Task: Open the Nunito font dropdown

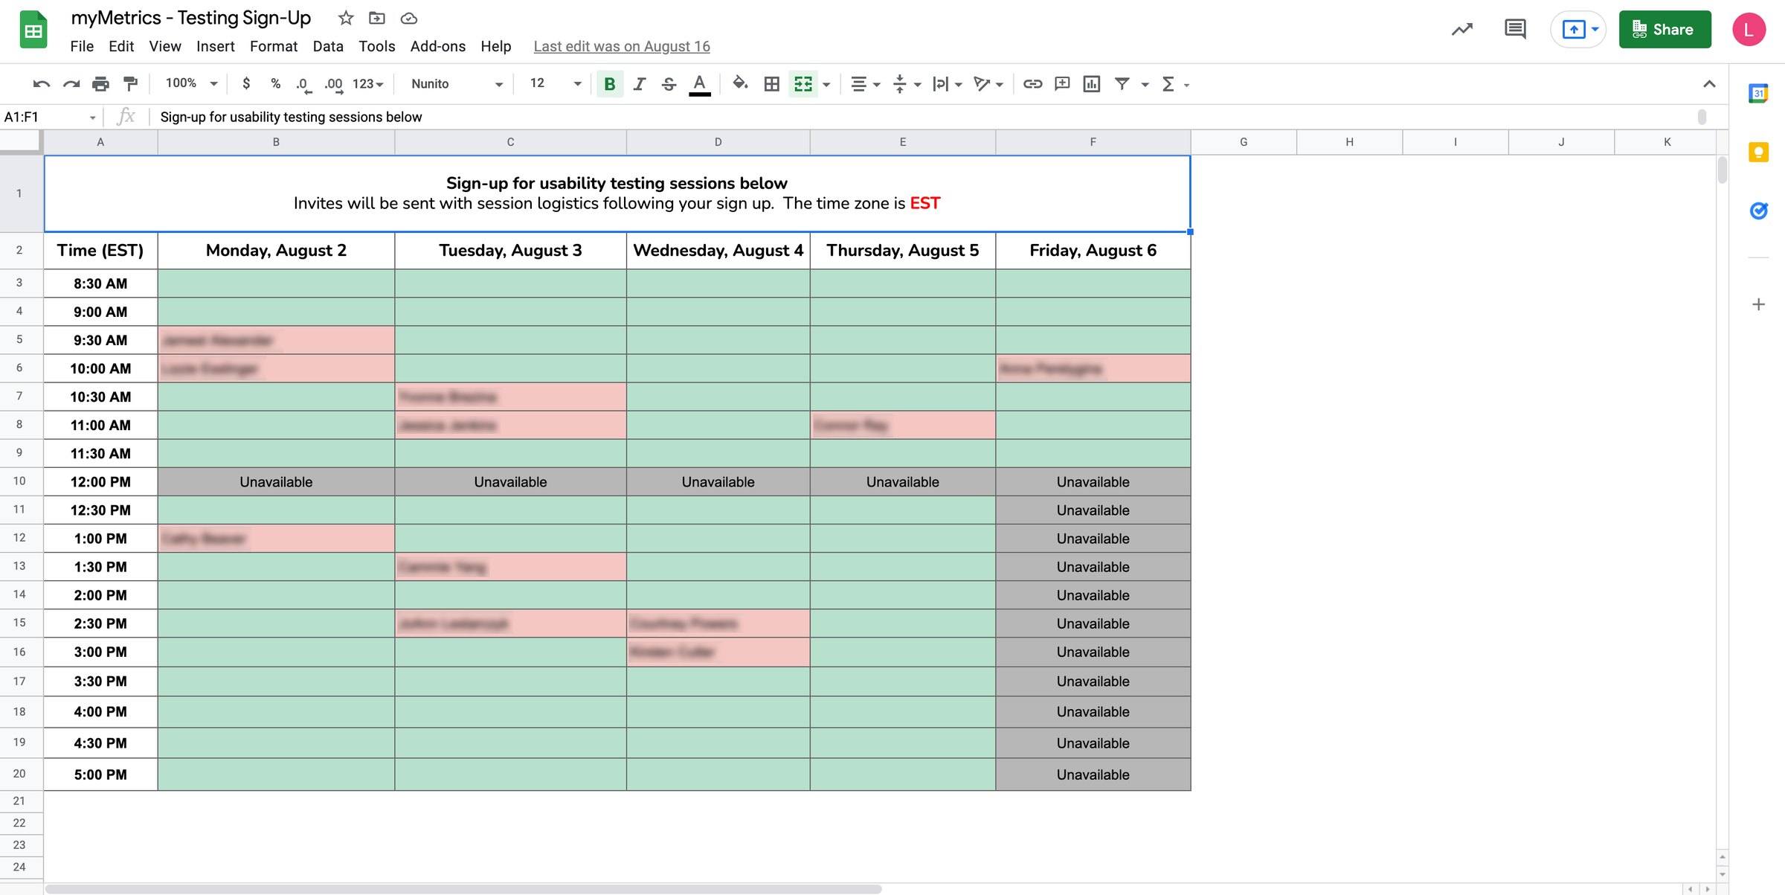Action: [x=456, y=84]
